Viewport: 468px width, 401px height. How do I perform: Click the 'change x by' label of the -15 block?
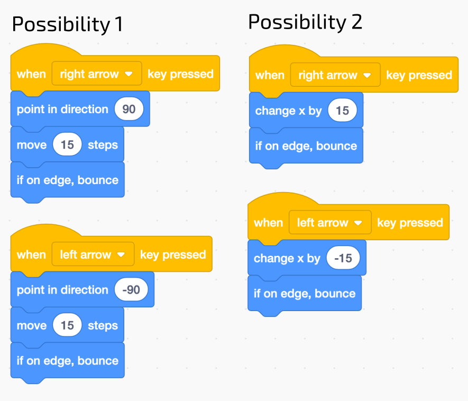287,258
